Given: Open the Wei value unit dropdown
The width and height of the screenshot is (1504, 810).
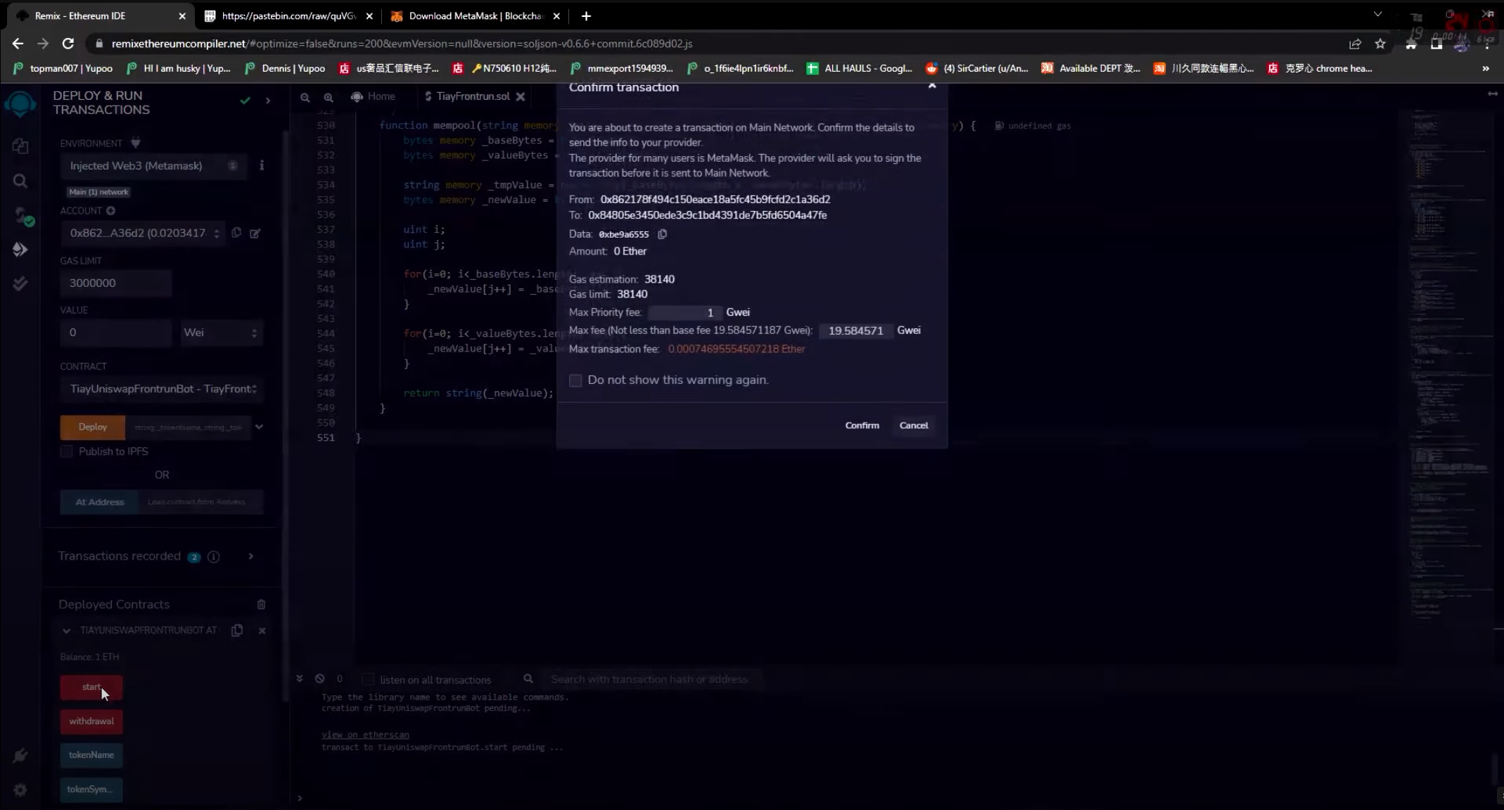Looking at the screenshot, I should click(x=221, y=333).
